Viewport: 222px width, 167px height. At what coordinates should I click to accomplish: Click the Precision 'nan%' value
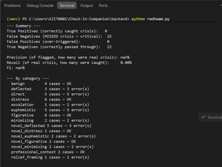[x=125, y=57]
